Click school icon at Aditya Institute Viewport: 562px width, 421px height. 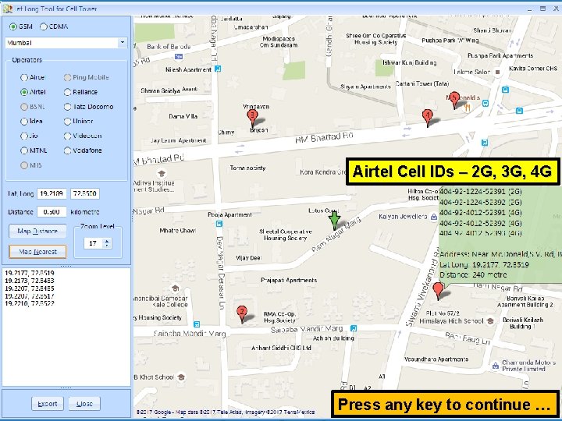point(162,174)
